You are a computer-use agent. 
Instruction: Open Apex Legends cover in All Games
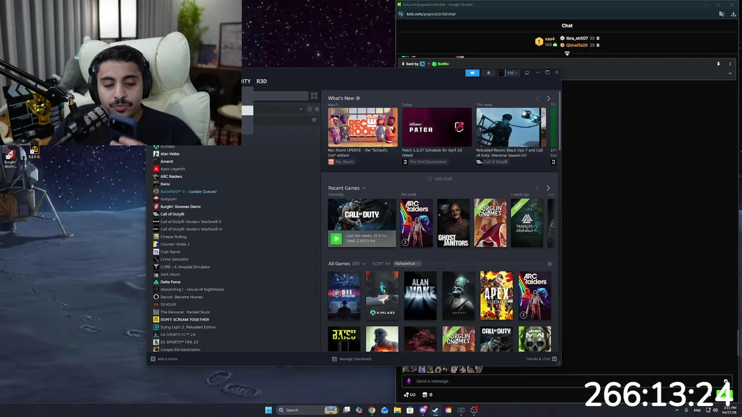click(497, 295)
